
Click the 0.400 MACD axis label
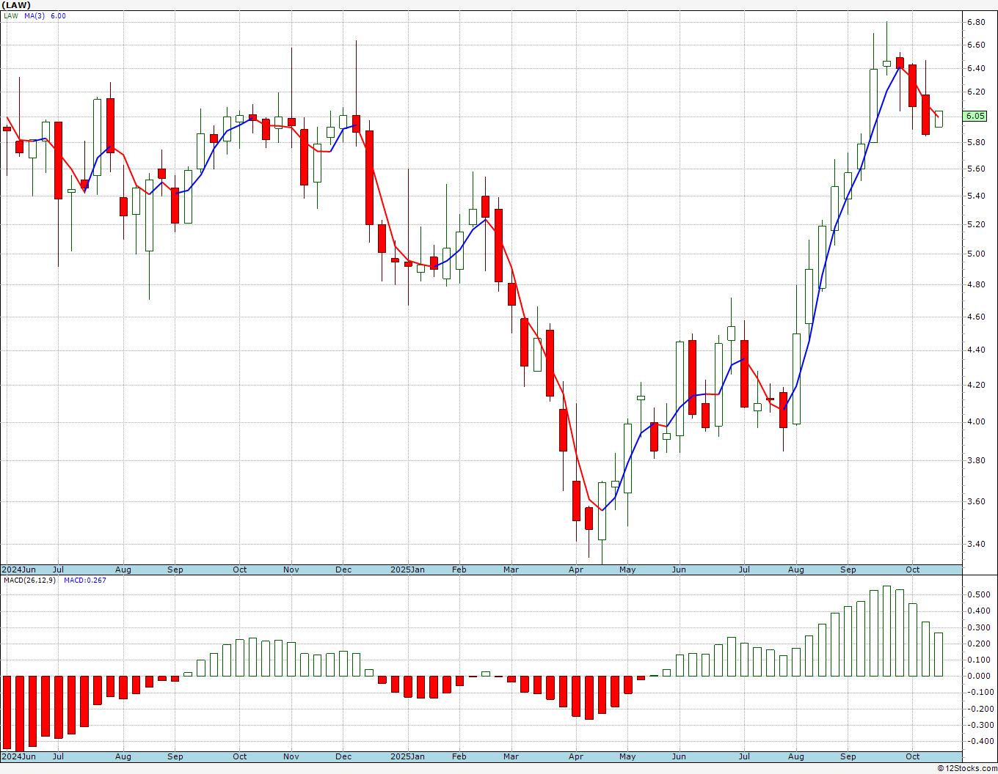(977, 611)
